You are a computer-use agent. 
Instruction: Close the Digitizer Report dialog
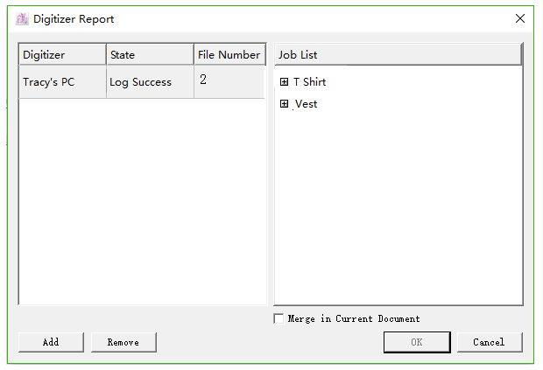[x=520, y=18]
